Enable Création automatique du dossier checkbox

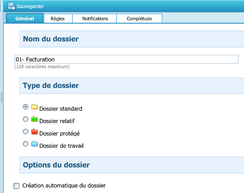tap(17, 186)
